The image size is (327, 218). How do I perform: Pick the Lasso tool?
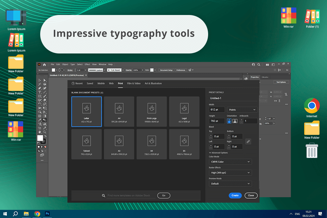(x=45, y=84)
